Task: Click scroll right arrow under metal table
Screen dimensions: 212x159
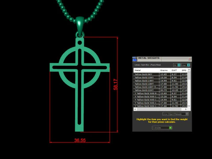Action: tap(186, 109)
